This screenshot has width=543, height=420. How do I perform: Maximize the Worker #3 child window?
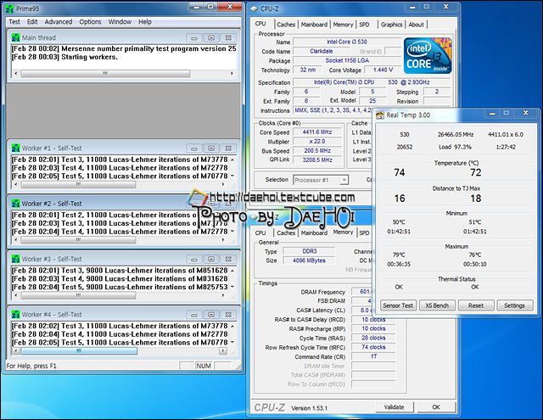tap(211, 260)
